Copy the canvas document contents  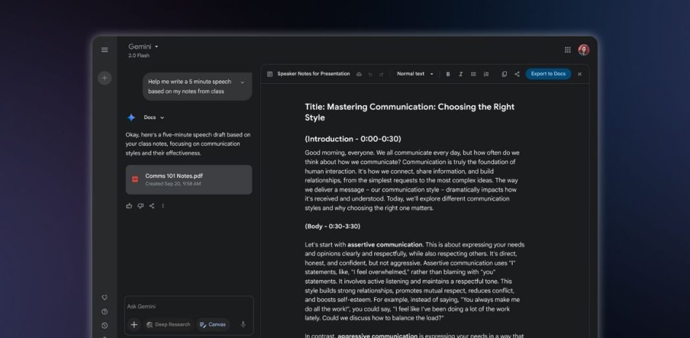pos(504,74)
